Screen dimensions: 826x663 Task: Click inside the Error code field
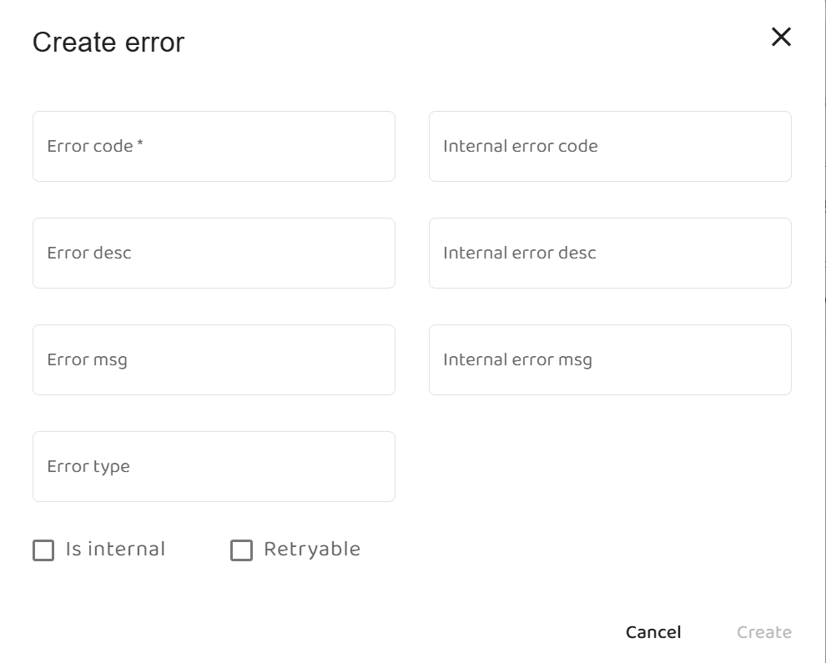tap(214, 146)
